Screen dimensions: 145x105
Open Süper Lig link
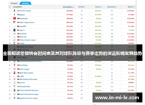pyautogui.click(x=23, y=37)
